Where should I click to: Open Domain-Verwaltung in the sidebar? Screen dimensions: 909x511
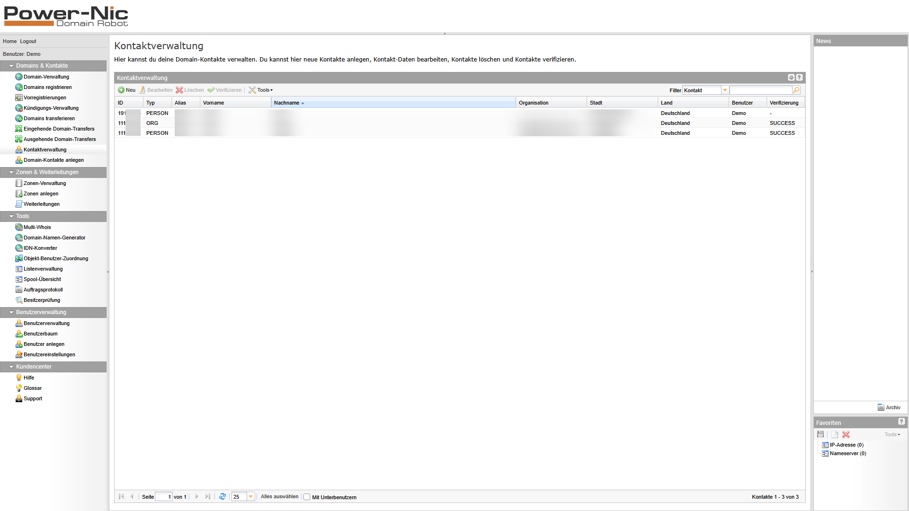click(46, 77)
